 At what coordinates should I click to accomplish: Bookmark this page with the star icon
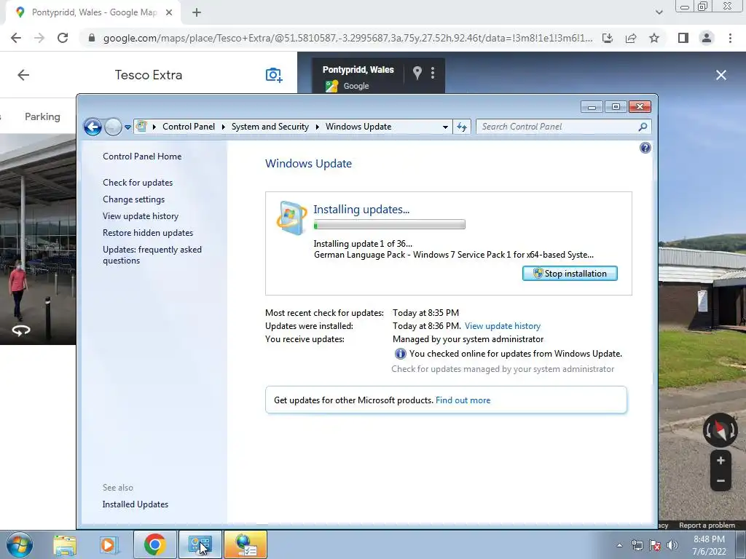coord(654,38)
